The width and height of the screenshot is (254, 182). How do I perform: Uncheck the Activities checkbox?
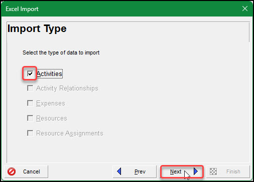(30, 73)
